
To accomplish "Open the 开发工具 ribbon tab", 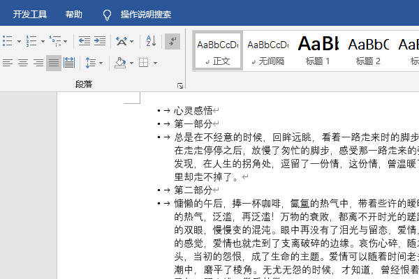I will [x=30, y=14].
